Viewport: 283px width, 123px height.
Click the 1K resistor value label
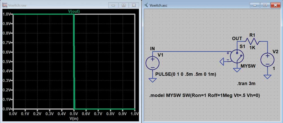(x=252, y=48)
